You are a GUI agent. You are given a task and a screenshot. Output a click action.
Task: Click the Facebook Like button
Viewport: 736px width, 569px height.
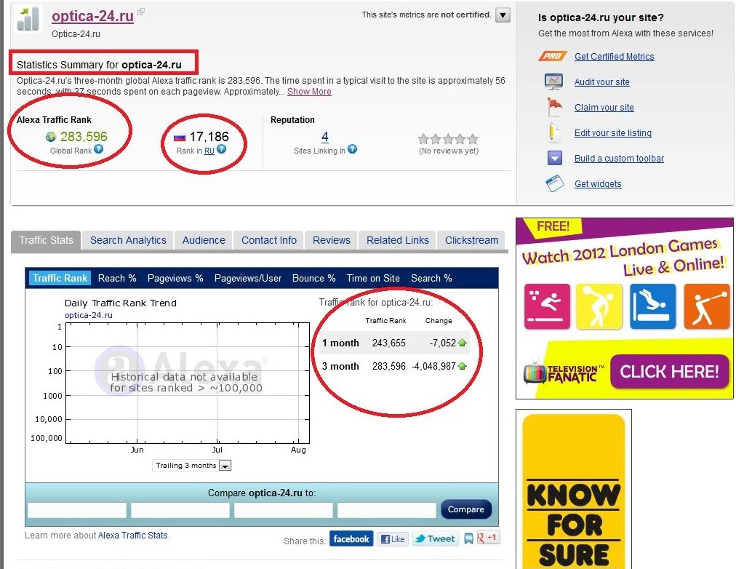coord(393,539)
